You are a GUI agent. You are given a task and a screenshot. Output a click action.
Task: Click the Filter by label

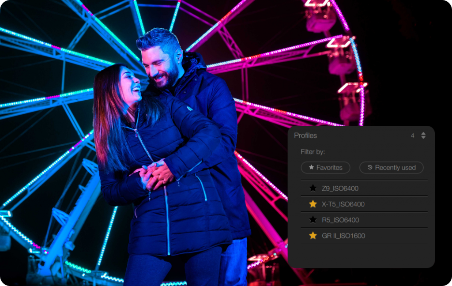313,152
